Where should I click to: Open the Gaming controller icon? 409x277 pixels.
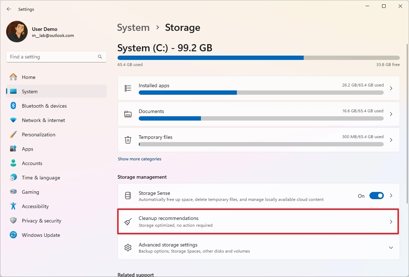(13, 192)
